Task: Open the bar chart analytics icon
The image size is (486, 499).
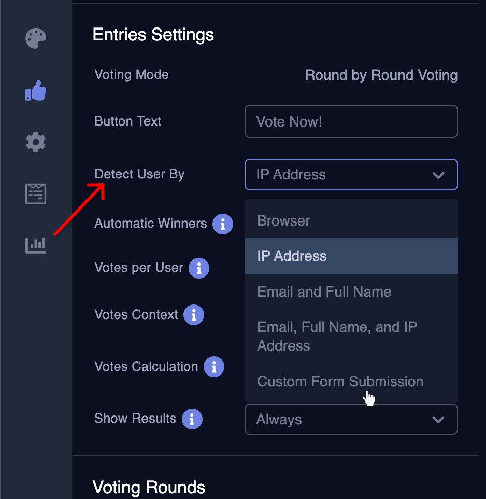Action: 36,244
